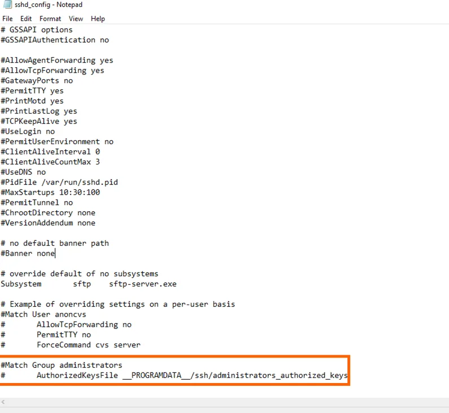Click 'sftp-server.exe' in the Subsystem line

[x=143, y=284]
